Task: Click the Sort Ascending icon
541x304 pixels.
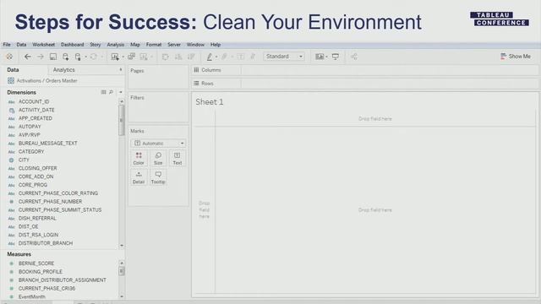Action: pos(178,57)
